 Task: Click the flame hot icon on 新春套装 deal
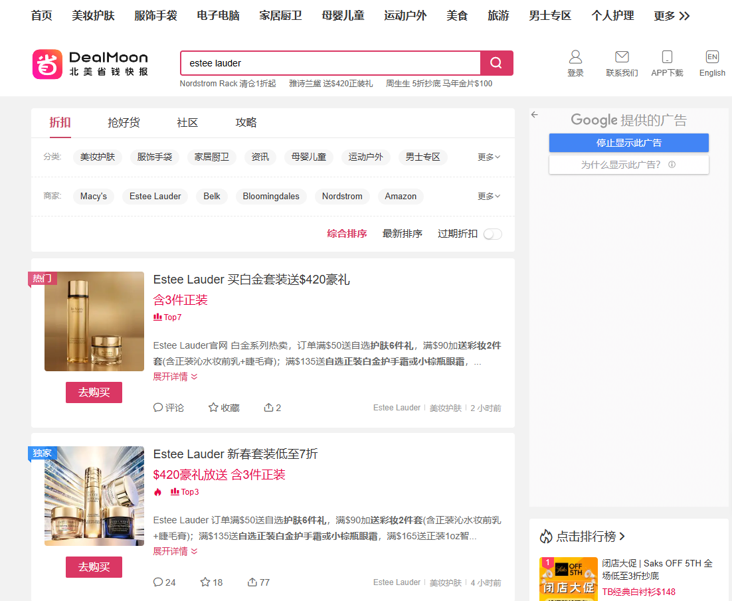click(x=158, y=492)
